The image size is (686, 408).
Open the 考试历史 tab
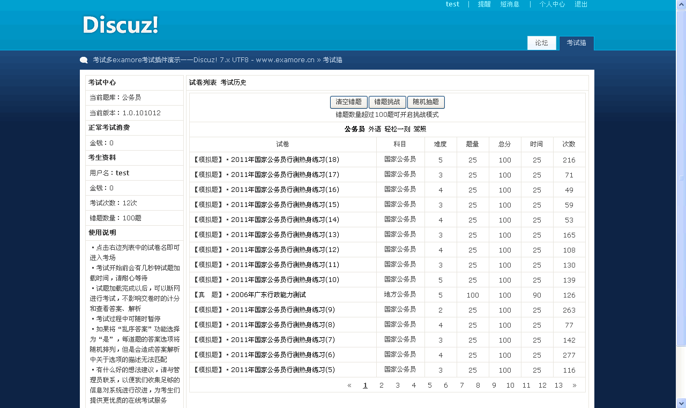click(x=233, y=83)
